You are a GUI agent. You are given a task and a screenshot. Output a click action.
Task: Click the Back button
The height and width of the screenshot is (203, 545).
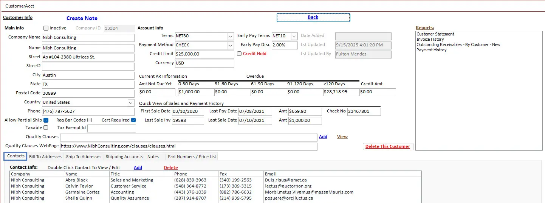(313, 17)
